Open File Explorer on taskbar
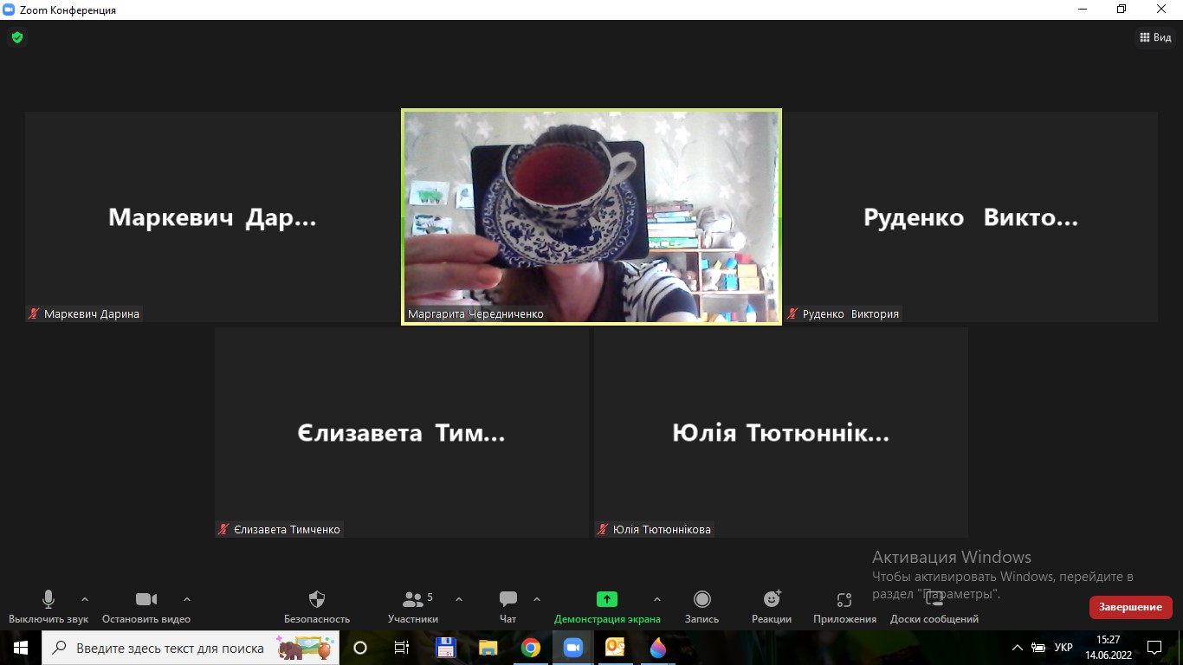Image resolution: width=1183 pixels, height=665 pixels. pos(488,648)
